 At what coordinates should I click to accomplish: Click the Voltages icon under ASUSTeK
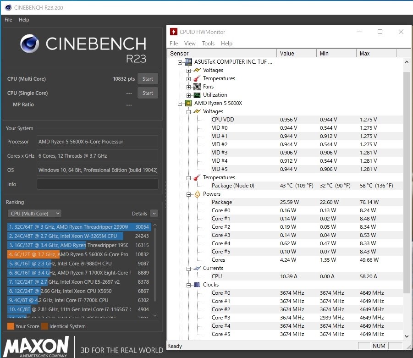click(x=197, y=70)
